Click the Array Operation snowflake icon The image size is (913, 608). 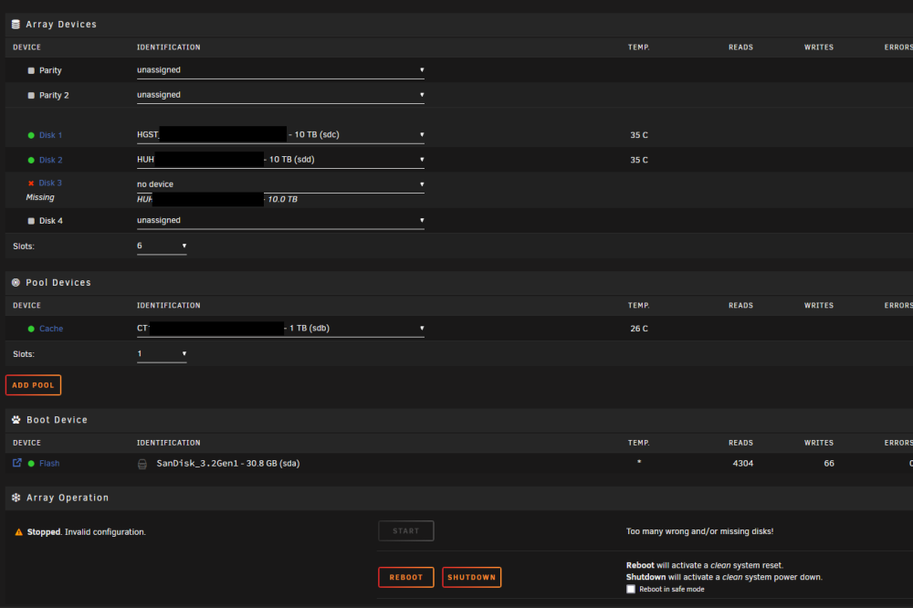16,498
